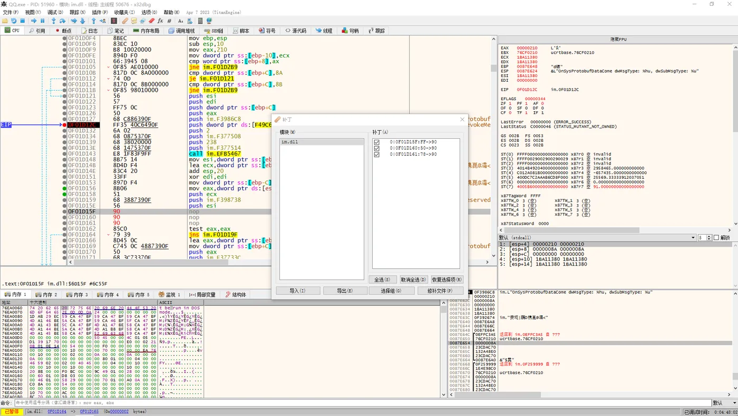Click the blue Run arrow toolbar icon
Image resolution: width=738 pixels, height=416 pixels.
point(34,21)
